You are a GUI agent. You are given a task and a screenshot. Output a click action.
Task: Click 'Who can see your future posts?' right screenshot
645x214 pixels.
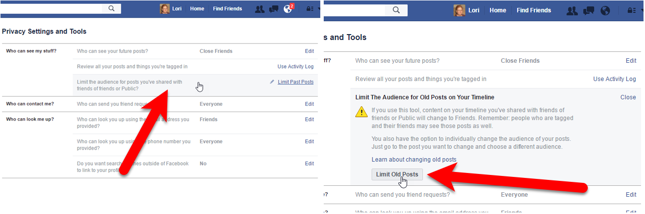point(397,61)
